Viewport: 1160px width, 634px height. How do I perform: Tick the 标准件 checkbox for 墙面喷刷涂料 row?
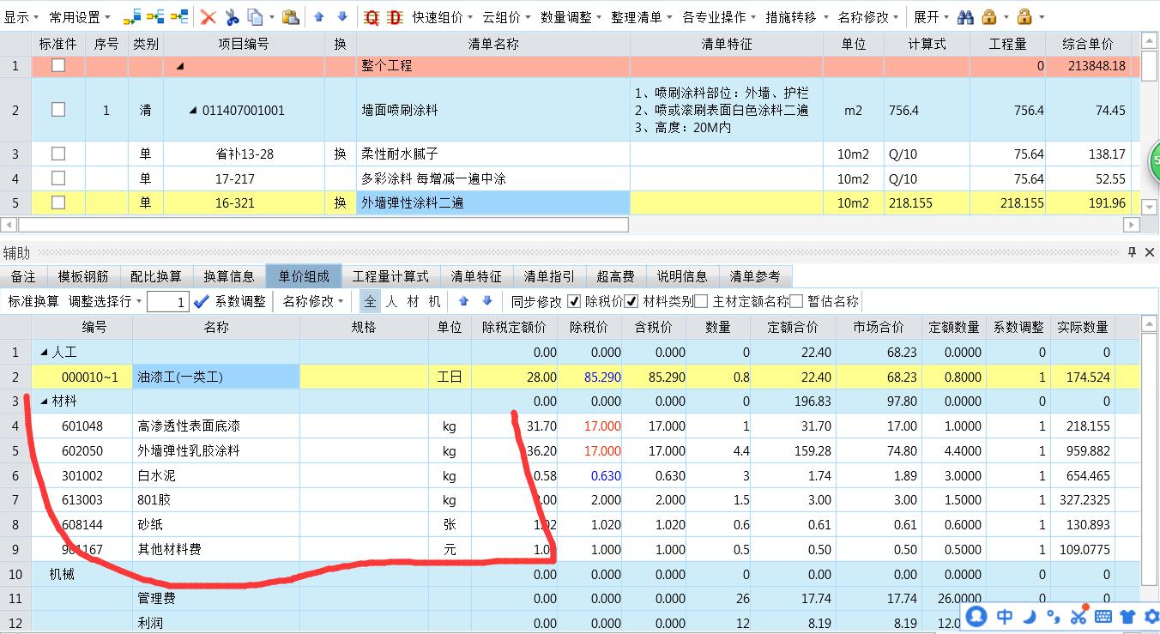[58, 110]
